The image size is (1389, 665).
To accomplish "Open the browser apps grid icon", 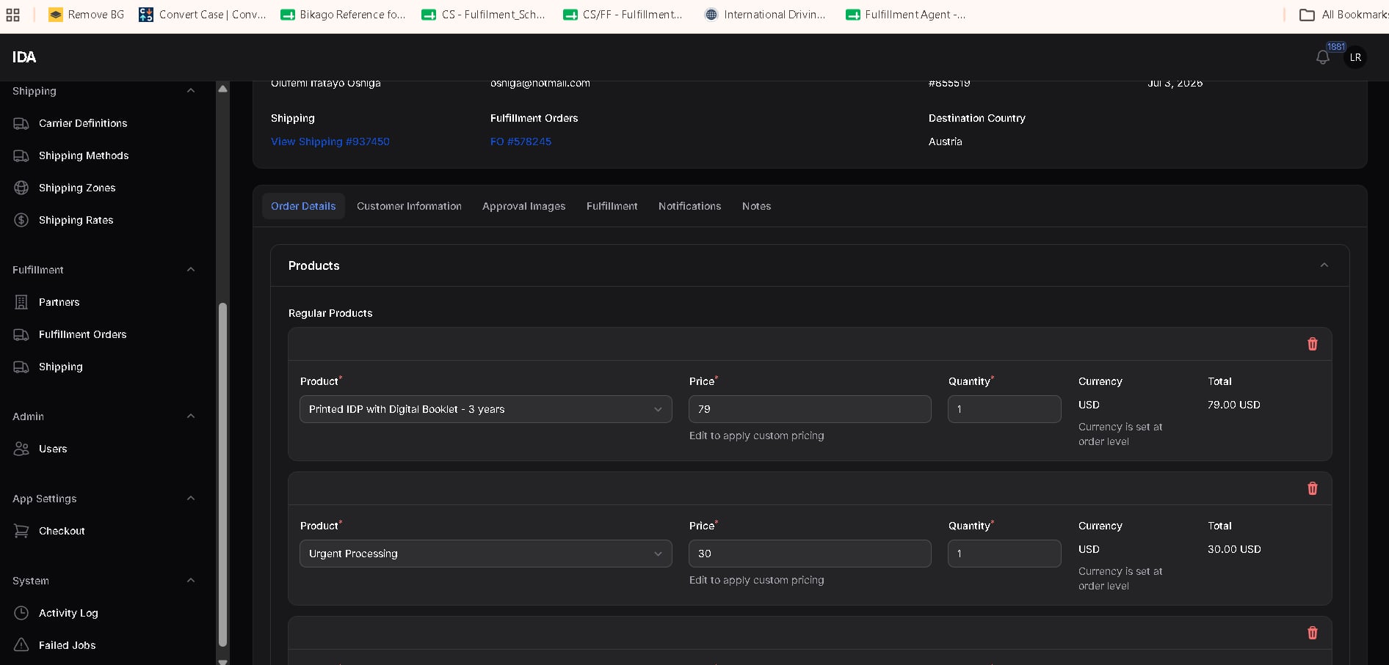I will pos(12,15).
